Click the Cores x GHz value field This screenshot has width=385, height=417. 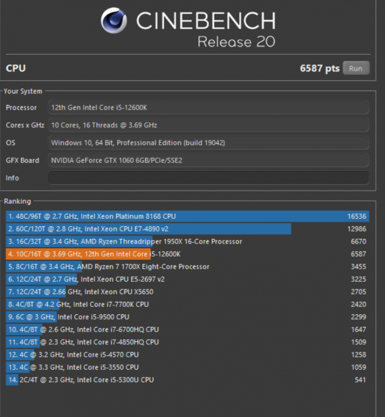(208, 125)
